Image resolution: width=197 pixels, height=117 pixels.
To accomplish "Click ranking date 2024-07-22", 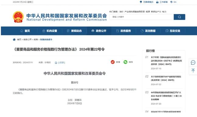I will [x=156, y=85].
